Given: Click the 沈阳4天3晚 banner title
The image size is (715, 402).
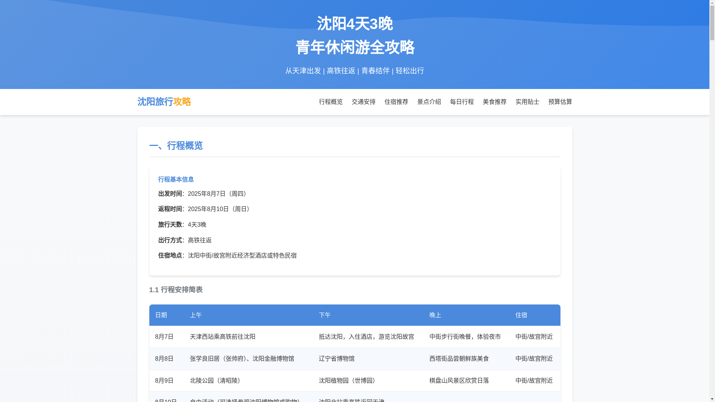Looking at the screenshot, I should (x=355, y=24).
